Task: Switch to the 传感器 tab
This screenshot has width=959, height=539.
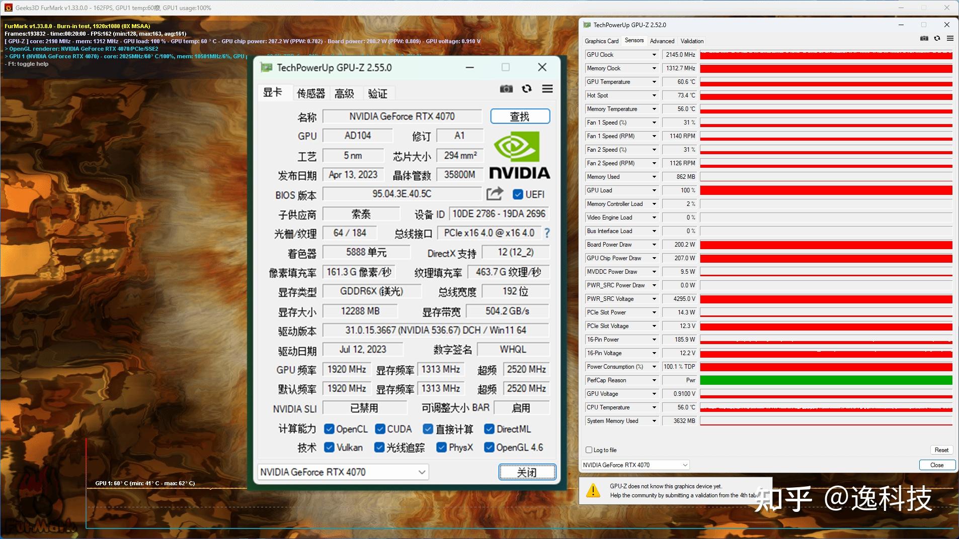Action: tap(311, 93)
